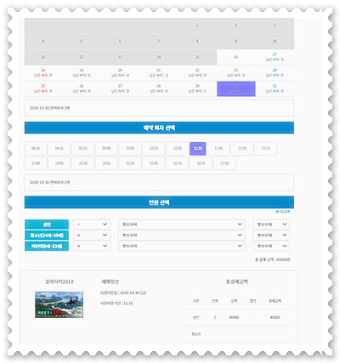Select calendar date 19
The height and width of the screenshot is (363, 340).
click(82, 73)
